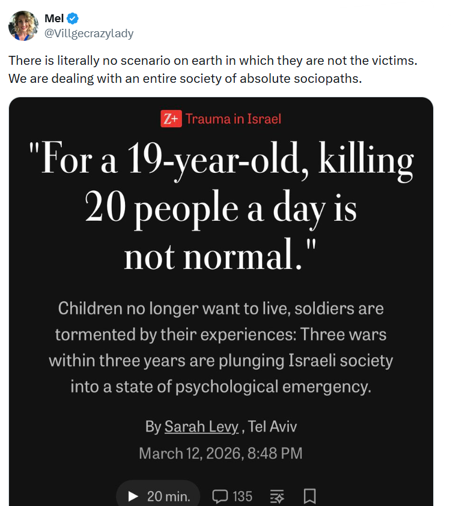Click the red Z+ subscription badge
Viewport: 453px width, 506px height.
pos(171,119)
